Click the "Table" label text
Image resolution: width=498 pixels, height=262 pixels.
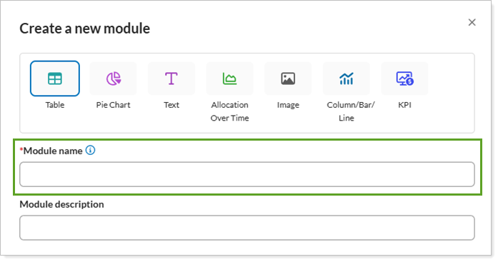coord(54,105)
